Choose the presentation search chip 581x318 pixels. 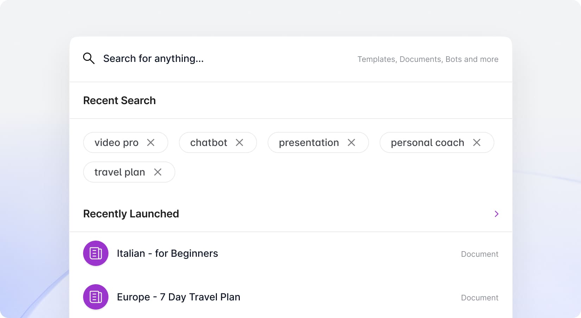(x=308, y=142)
